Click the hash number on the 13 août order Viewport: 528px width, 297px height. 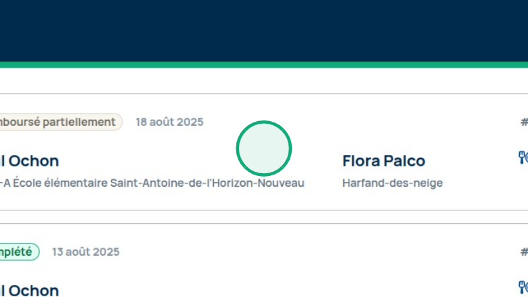point(524,252)
